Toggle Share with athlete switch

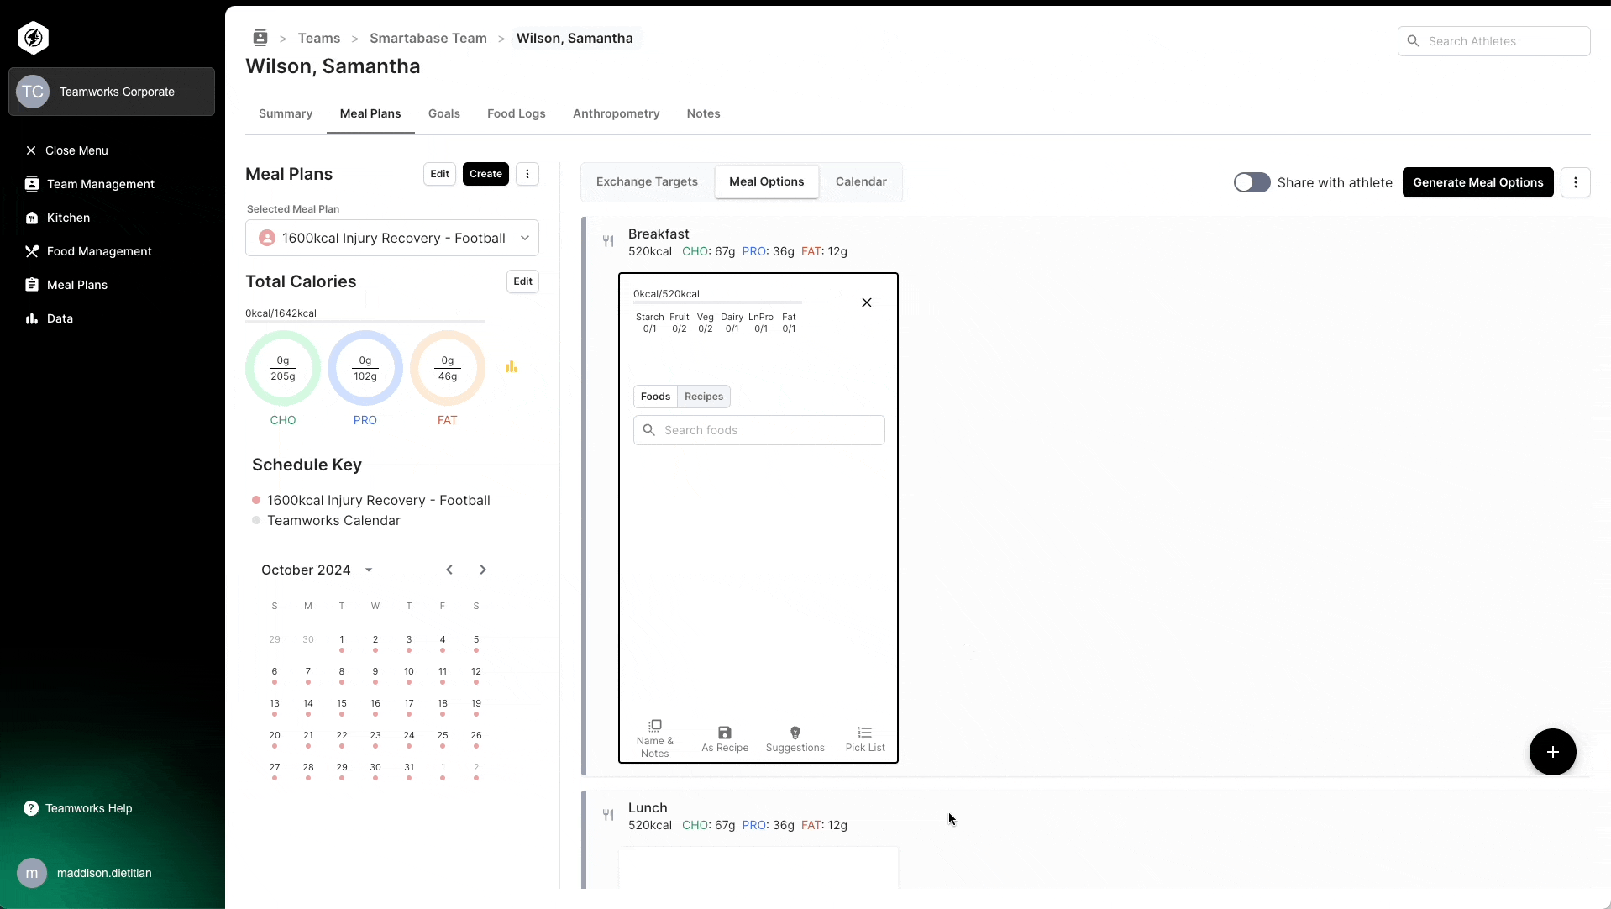(1252, 182)
